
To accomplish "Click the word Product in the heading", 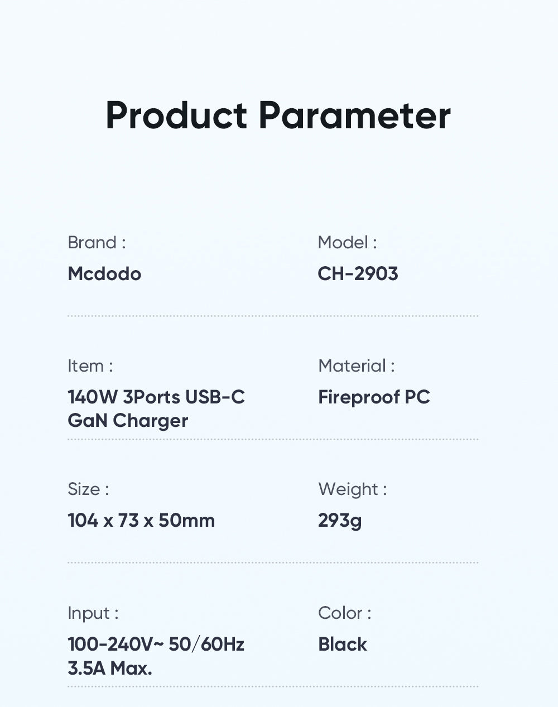I will coord(176,116).
